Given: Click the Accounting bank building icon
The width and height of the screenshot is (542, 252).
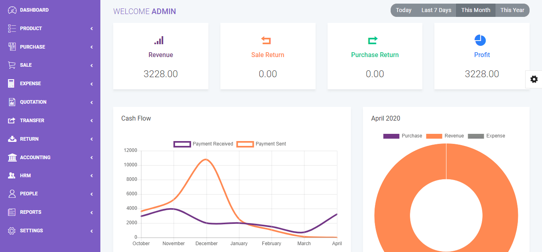Looking at the screenshot, I should [12, 157].
